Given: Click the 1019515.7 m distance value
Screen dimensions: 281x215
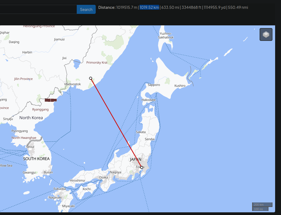Looking at the screenshot, I should pyautogui.click(x=127, y=7).
